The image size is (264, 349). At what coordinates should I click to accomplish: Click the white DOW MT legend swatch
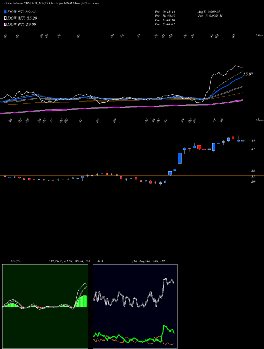(5, 18)
